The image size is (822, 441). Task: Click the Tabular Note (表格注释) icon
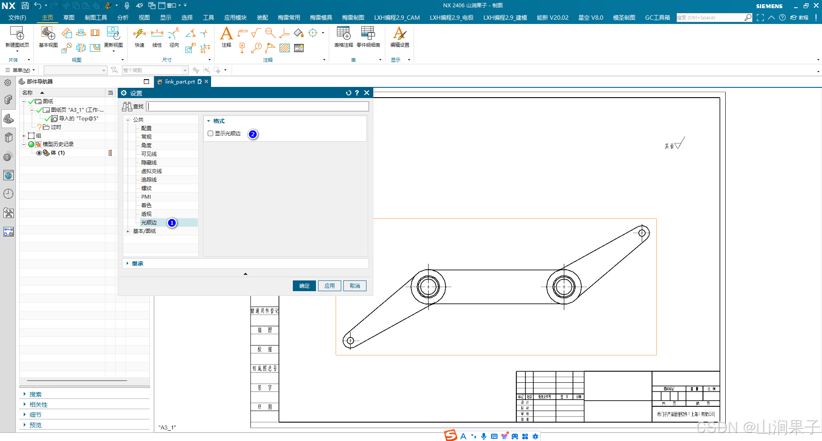point(343,33)
